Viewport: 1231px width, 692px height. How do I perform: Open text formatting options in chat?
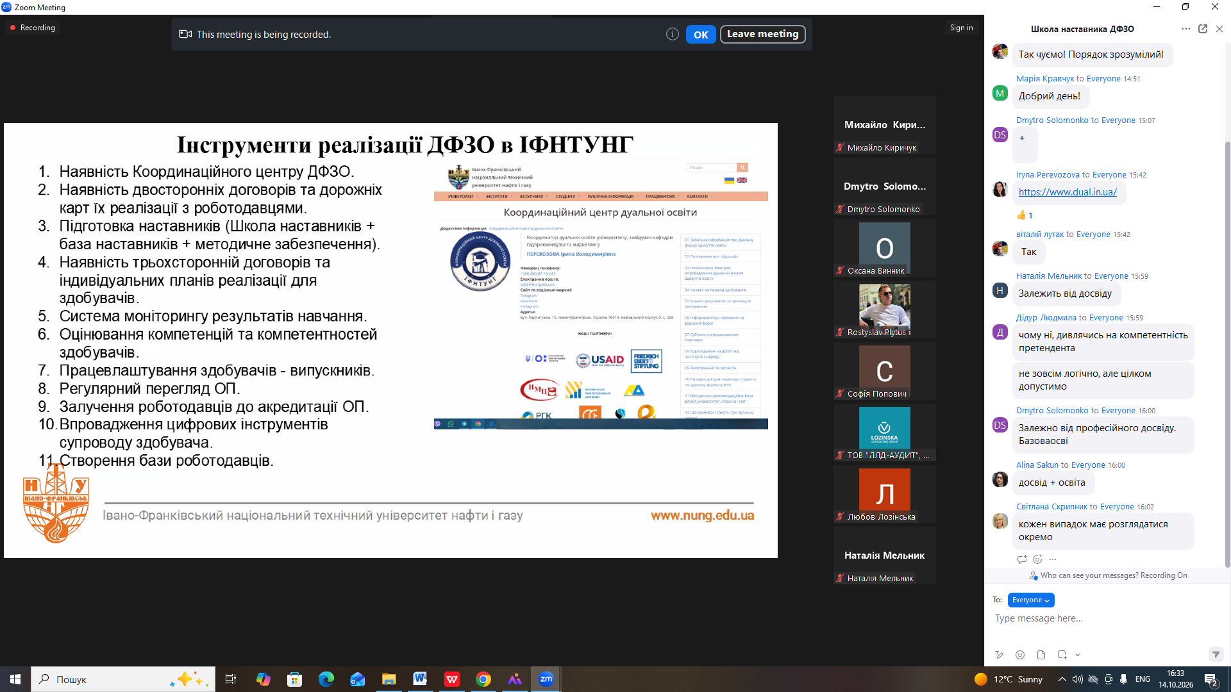(x=999, y=655)
